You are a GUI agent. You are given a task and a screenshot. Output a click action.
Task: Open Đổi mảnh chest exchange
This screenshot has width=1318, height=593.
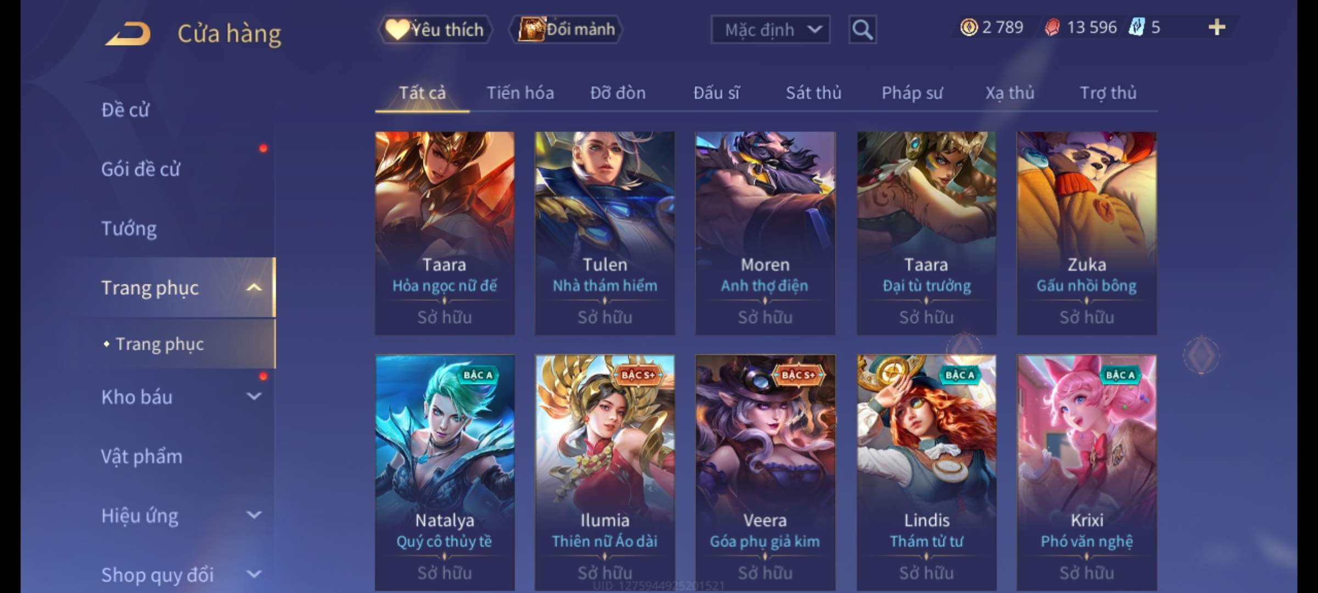pyautogui.click(x=567, y=29)
